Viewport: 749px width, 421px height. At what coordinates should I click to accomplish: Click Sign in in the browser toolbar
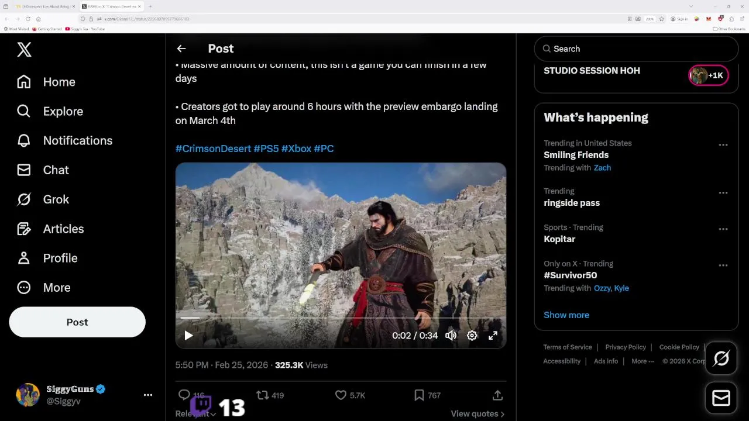[680, 19]
